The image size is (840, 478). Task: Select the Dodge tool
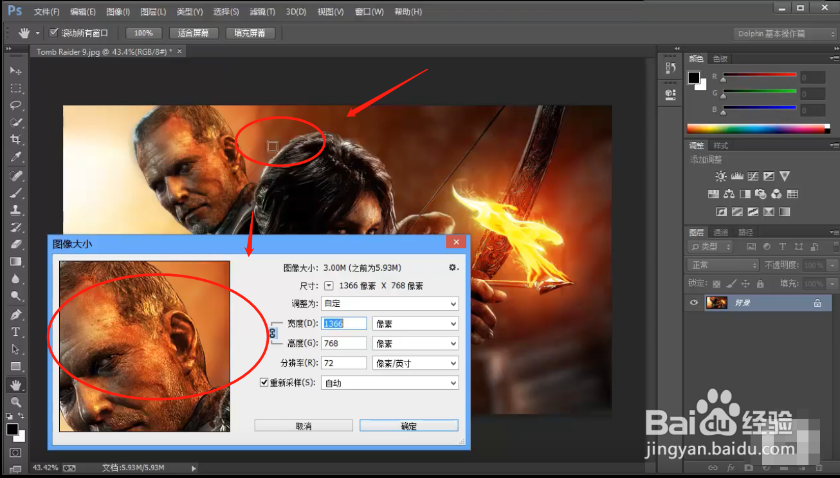point(16,297)
